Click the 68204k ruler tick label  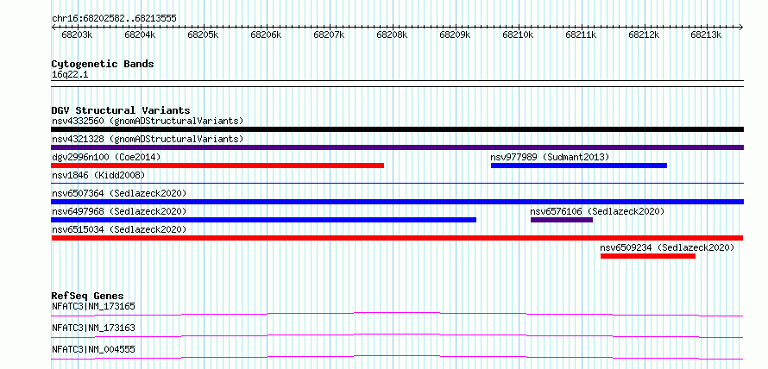click(140, 35)
